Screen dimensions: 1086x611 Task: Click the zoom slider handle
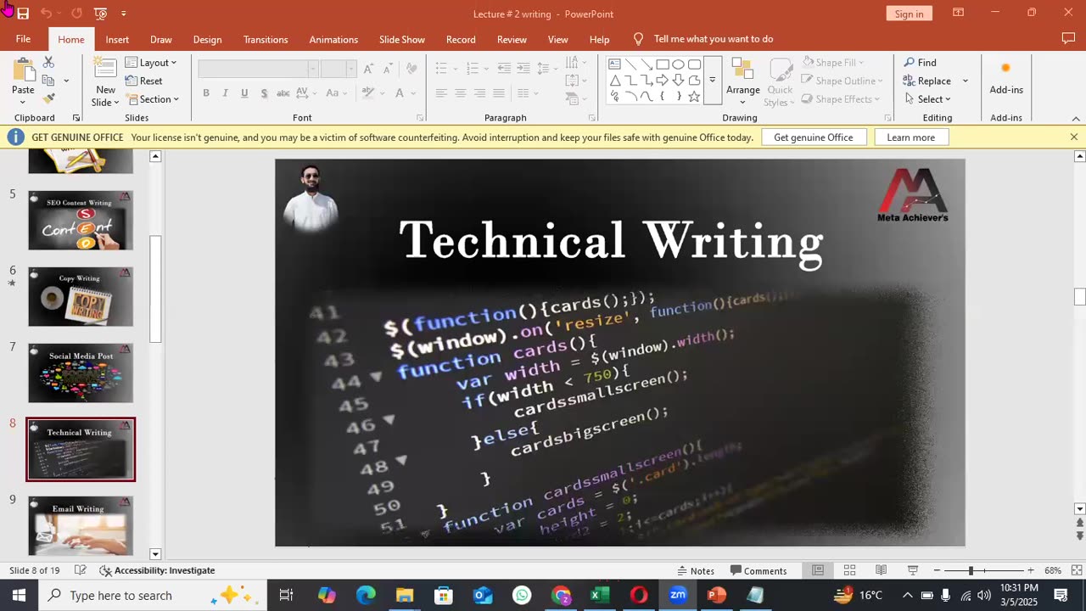tap(971, 570)
